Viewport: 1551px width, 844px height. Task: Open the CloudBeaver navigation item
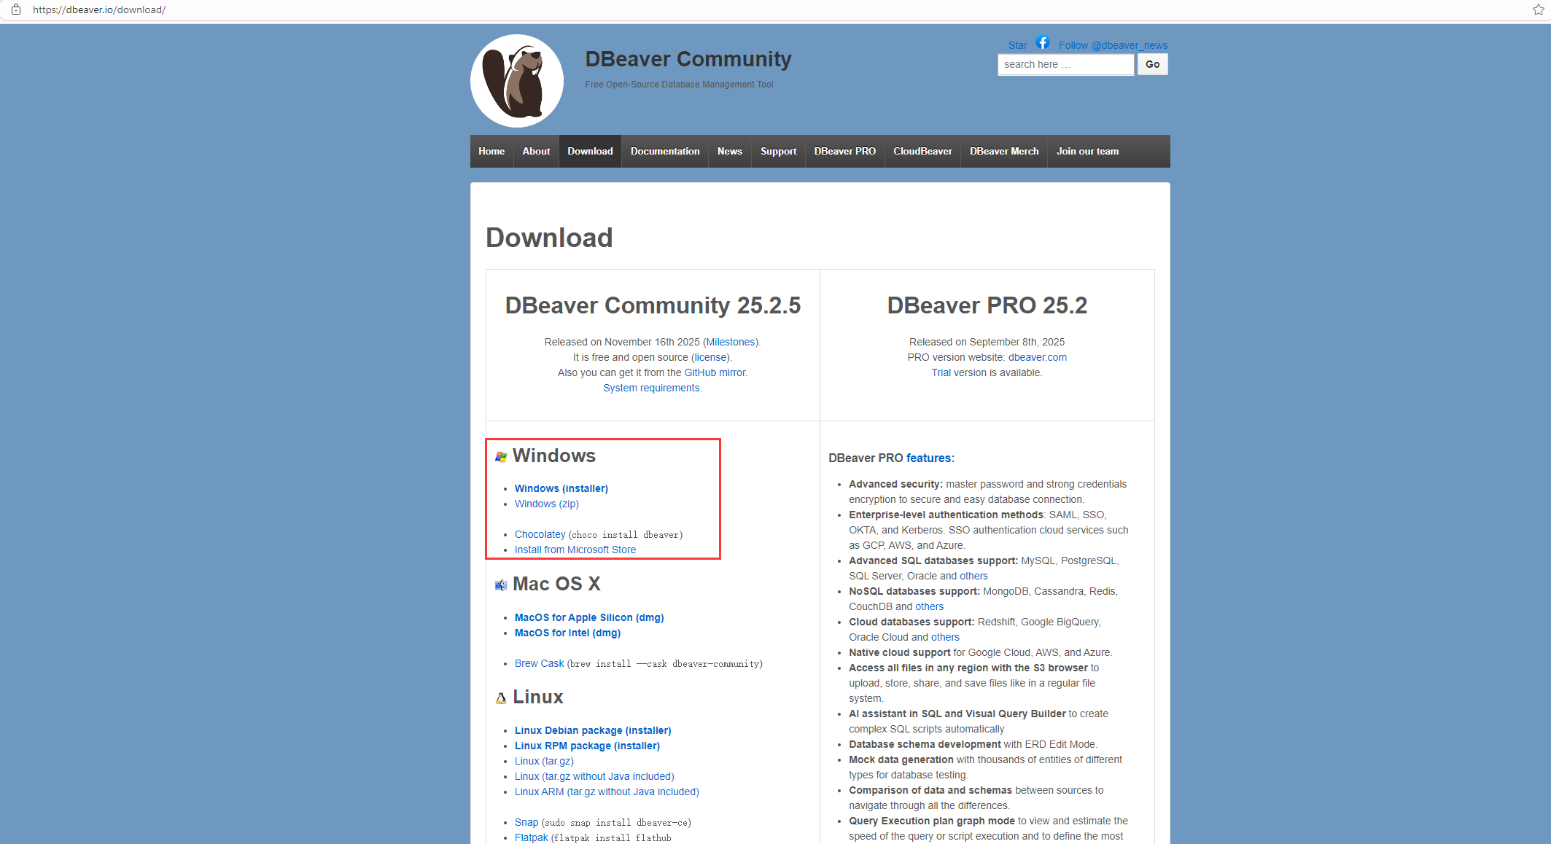(x=922, y=151)
